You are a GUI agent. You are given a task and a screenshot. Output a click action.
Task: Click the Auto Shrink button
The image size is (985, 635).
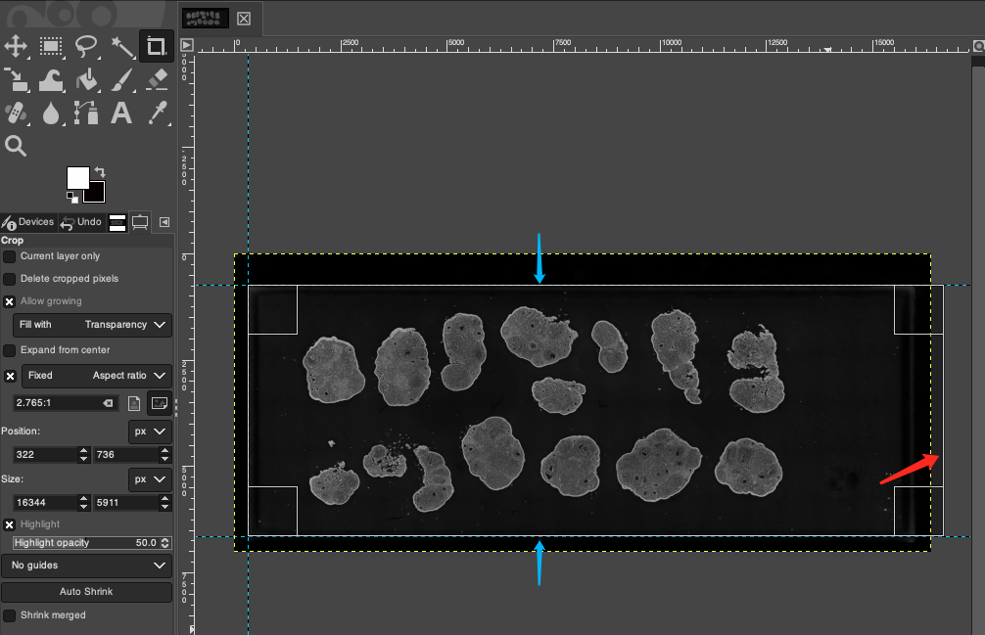86,592
